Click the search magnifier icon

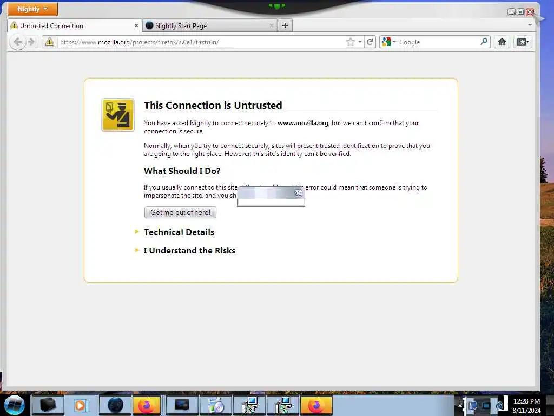point(484,42)
